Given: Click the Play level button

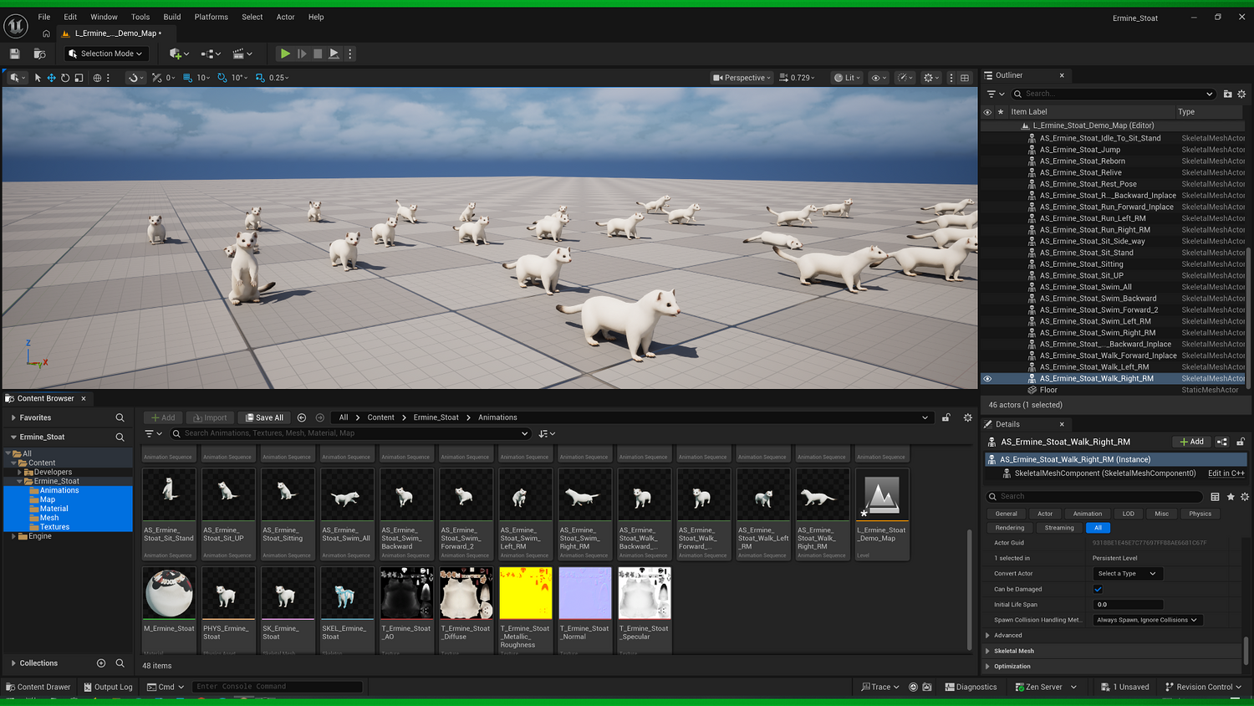Looking at the screenshot, I should (285, 54).
